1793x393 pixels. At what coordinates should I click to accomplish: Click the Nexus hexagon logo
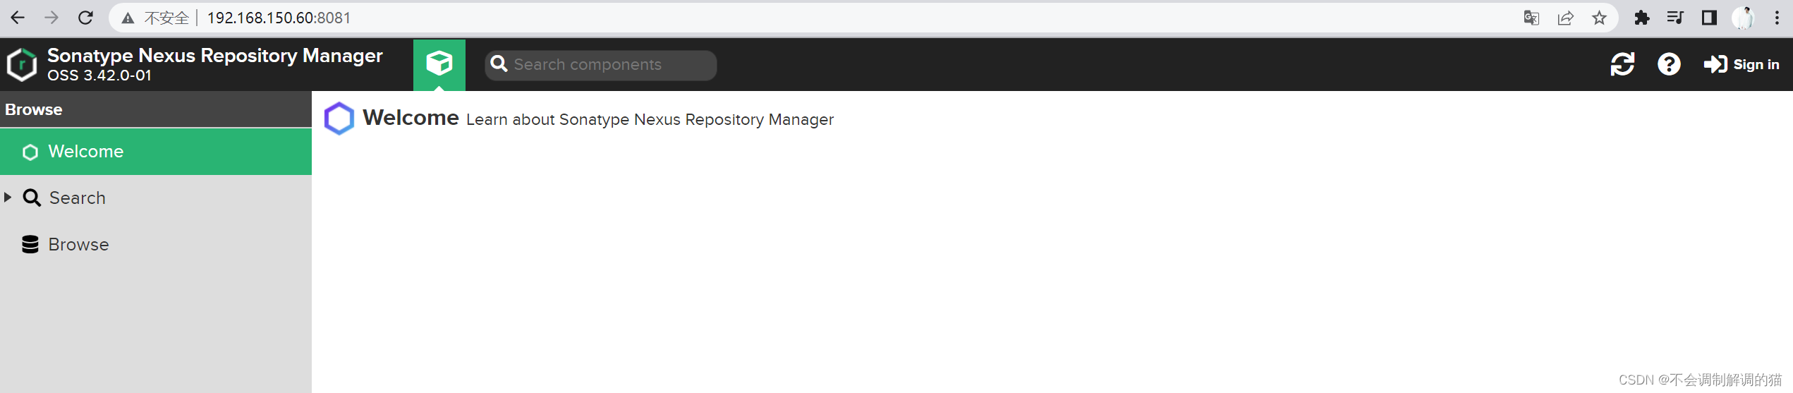tap(22, 65)
